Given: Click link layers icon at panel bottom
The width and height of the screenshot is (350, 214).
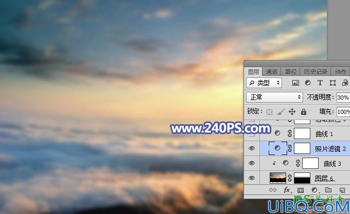Looking at the screenshot, I should click(273, 190).
